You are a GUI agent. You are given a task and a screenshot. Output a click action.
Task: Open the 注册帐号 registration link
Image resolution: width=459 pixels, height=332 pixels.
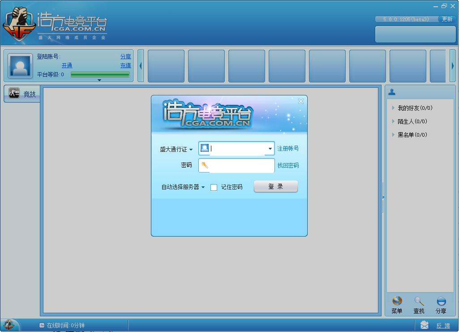tap(287, 148)
